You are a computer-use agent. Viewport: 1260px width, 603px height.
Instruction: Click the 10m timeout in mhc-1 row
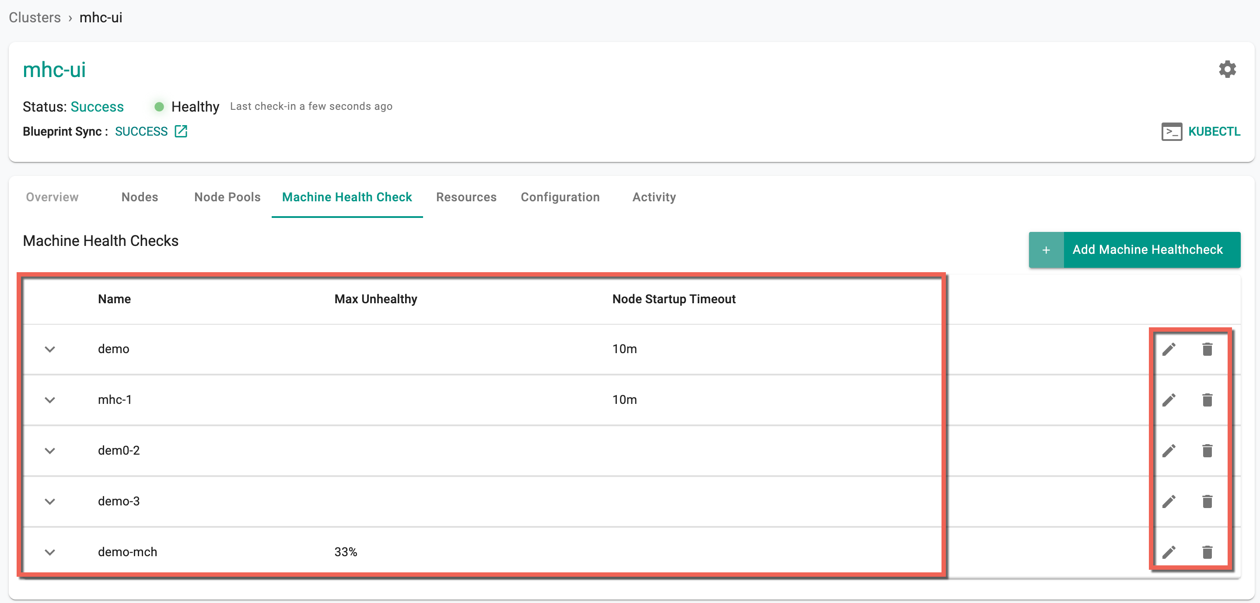[x=624, y=400]
